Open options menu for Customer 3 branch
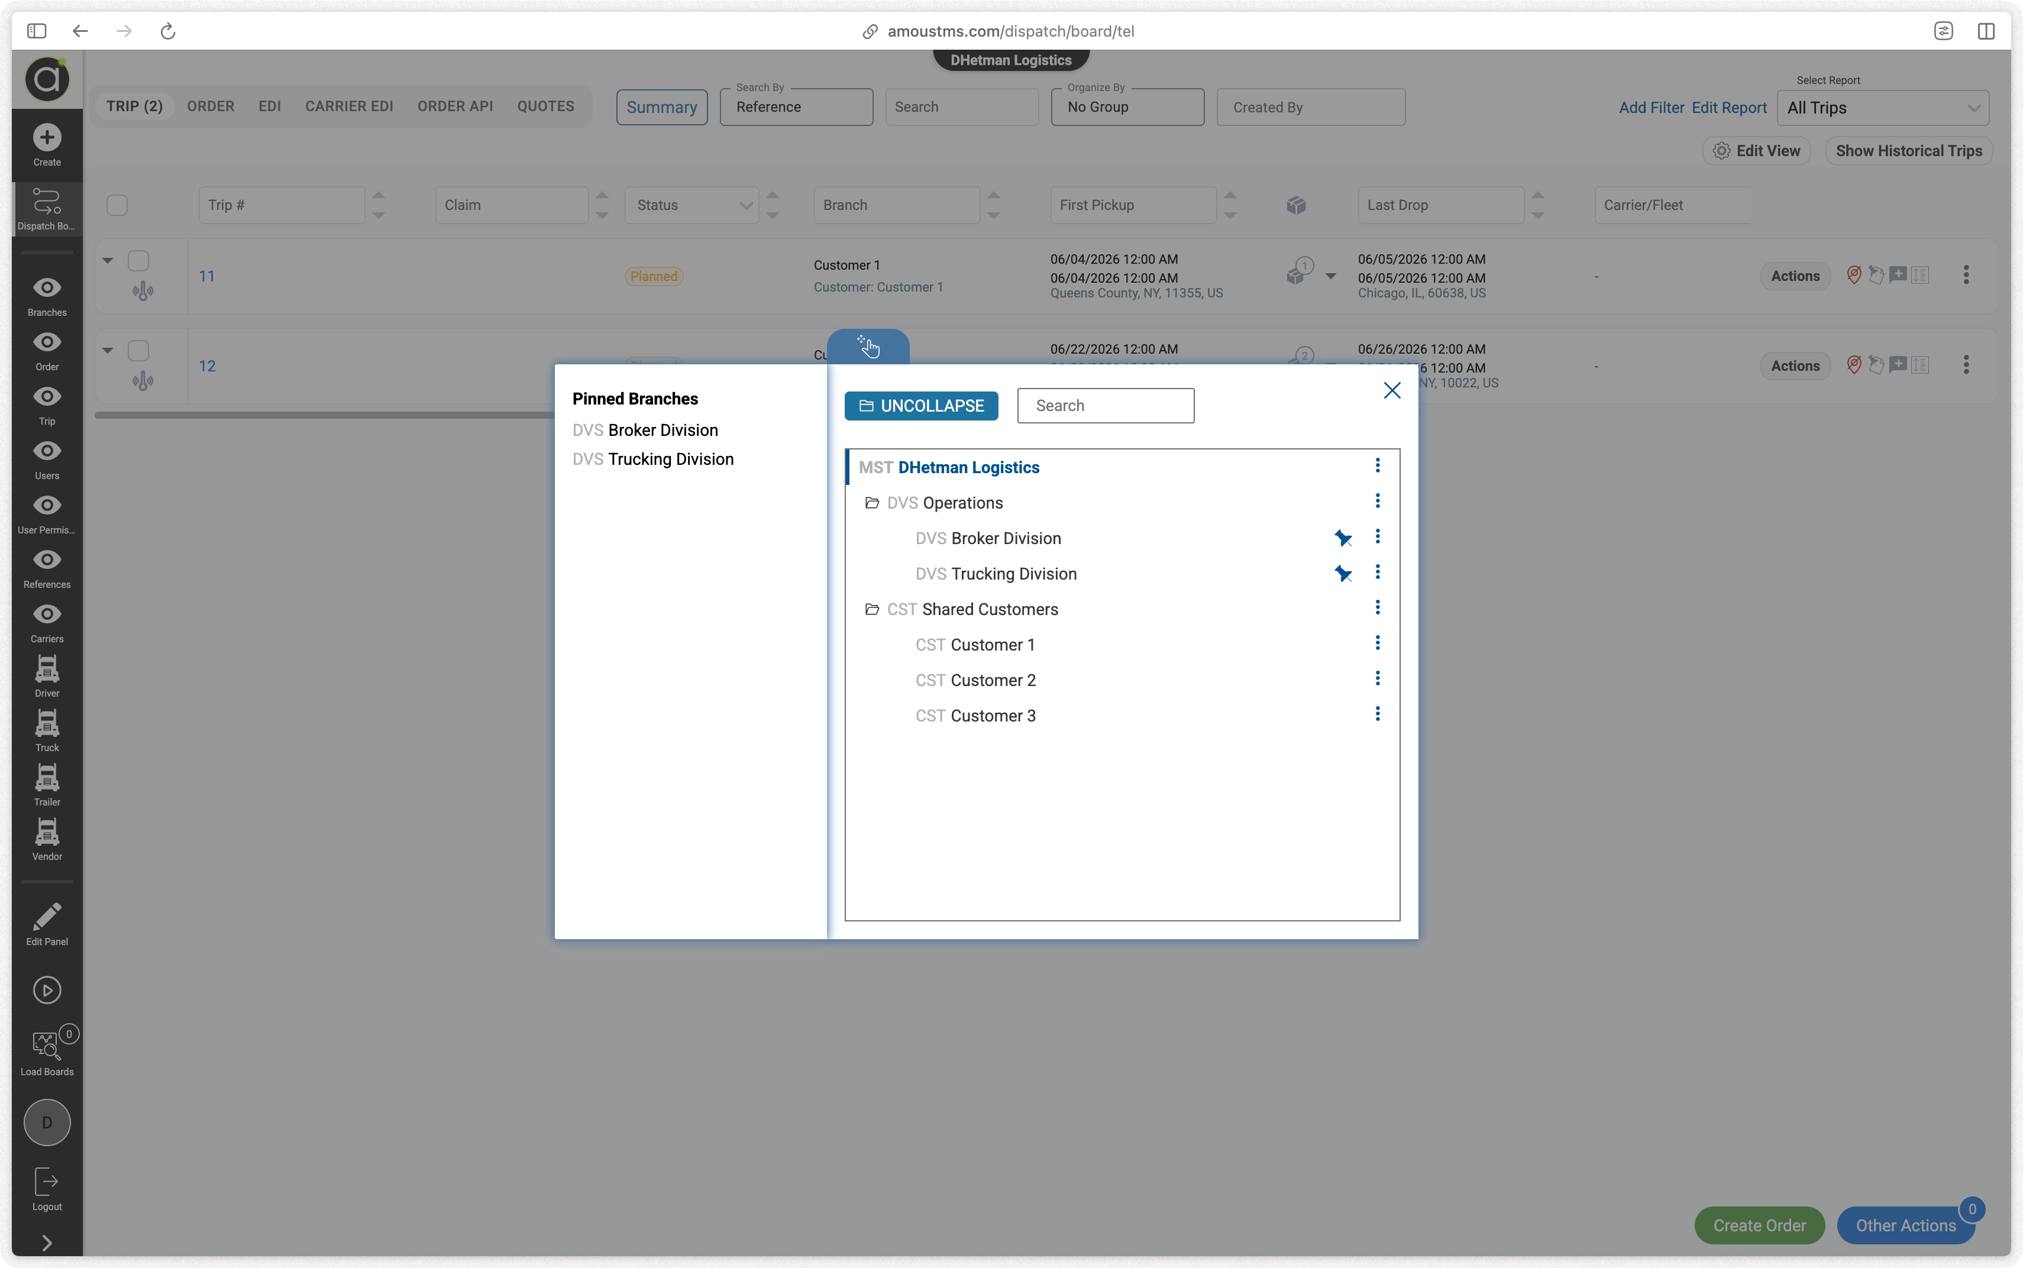This screenshot has width=2023, height=1268. tap(1377, 714)
